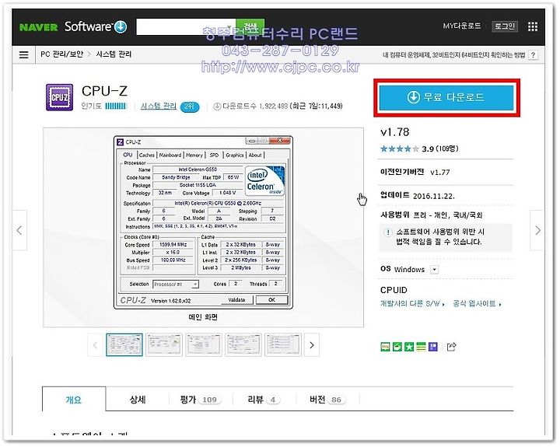560x447 pixels.
Task: Switch to the 버전 86 tab
Action: (x=327, y=399)
